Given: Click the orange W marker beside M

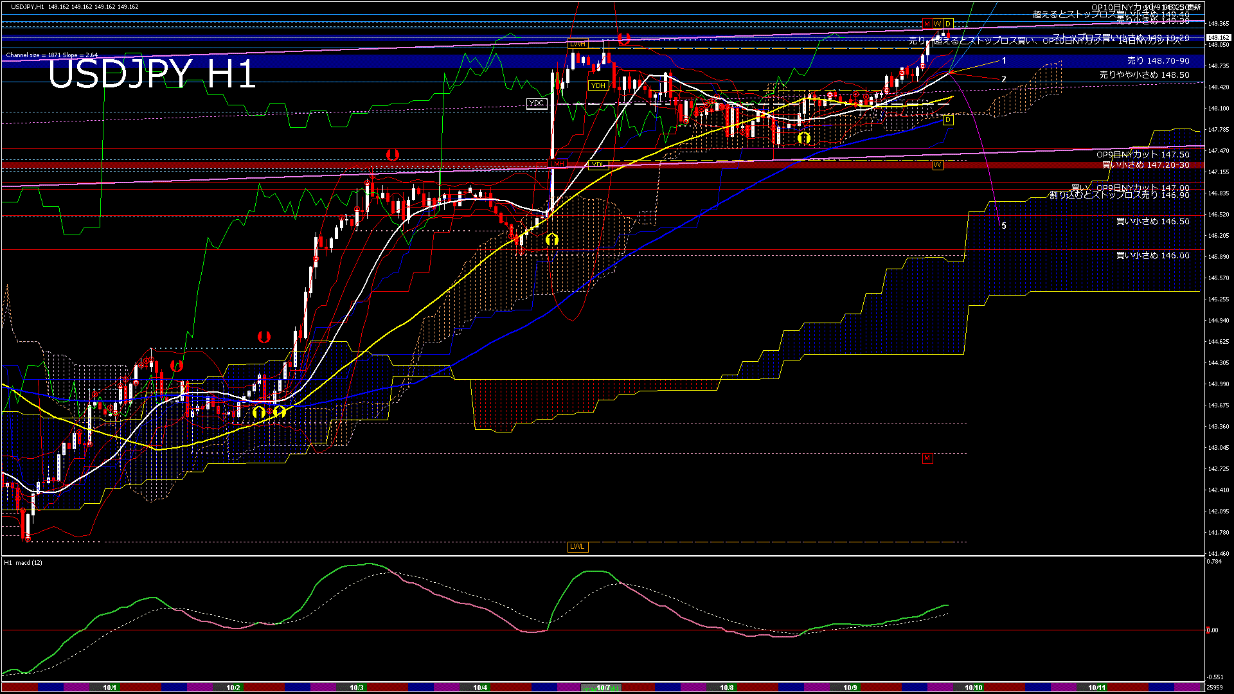Looking at the screenshot, I should [x=937, y=24].
